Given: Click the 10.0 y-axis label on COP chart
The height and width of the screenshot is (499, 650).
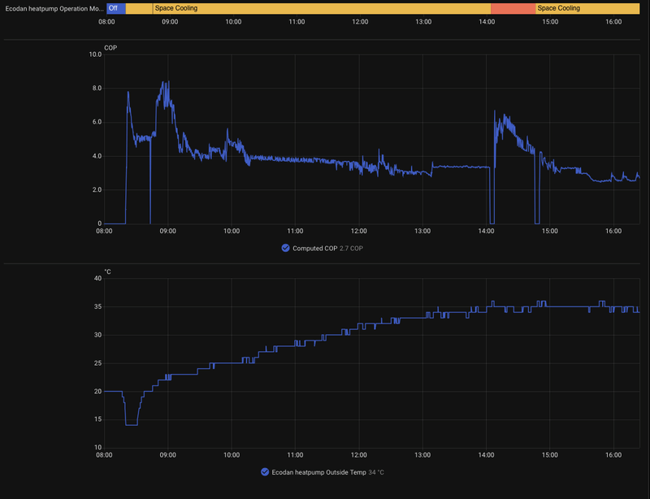Looking at the screenshot, I should point(95,54).
